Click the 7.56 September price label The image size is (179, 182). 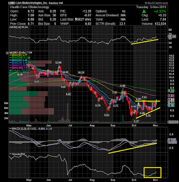[x=115, y=92]
